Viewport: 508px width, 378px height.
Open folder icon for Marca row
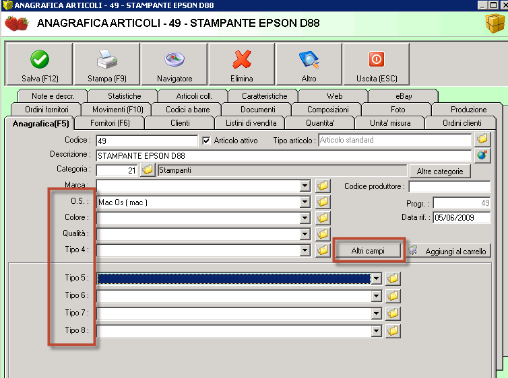click(323, 186)
